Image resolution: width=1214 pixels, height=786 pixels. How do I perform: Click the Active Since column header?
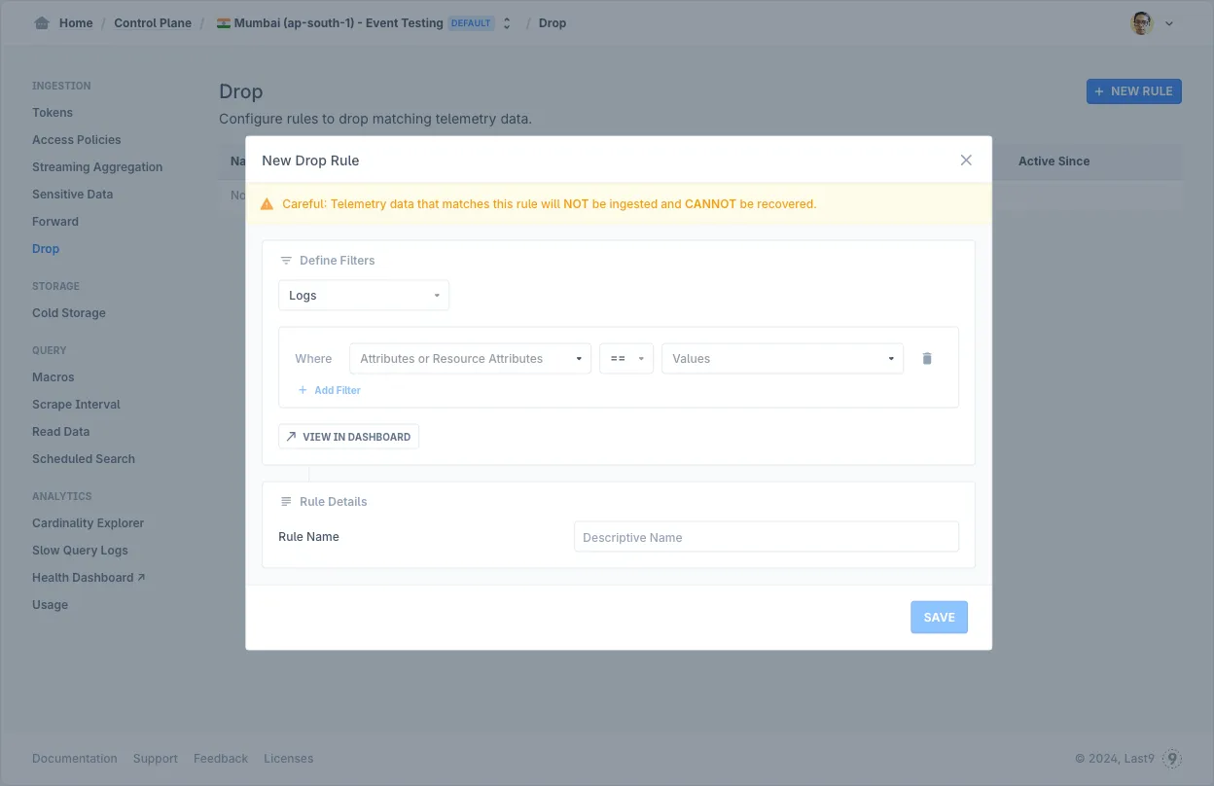(1053, 161)
